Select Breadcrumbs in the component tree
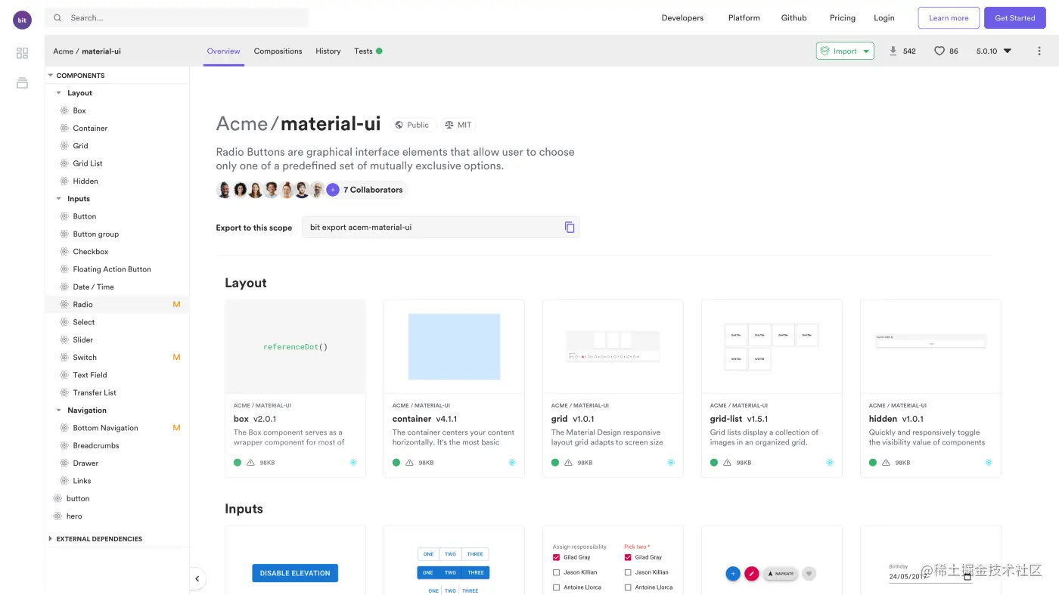This screenshot has width=1059, height=595. tap(96, 445)
